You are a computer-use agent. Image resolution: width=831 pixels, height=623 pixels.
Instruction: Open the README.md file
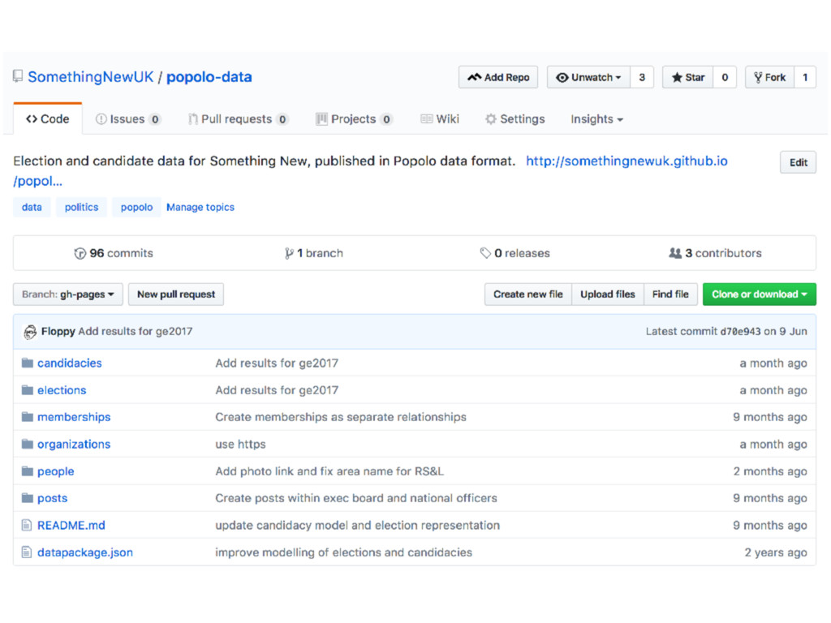[71, 525]
